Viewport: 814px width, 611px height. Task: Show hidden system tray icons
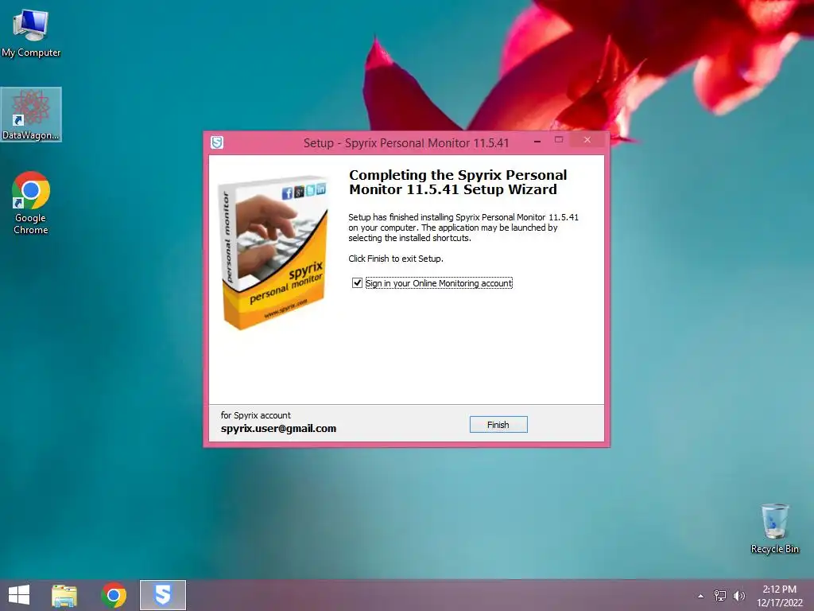701,596
